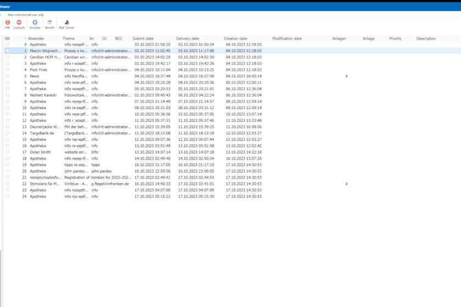Enable checkbox for Dylan Smith row
This screenshot has width=461, height=307.
tap(7, 152)
